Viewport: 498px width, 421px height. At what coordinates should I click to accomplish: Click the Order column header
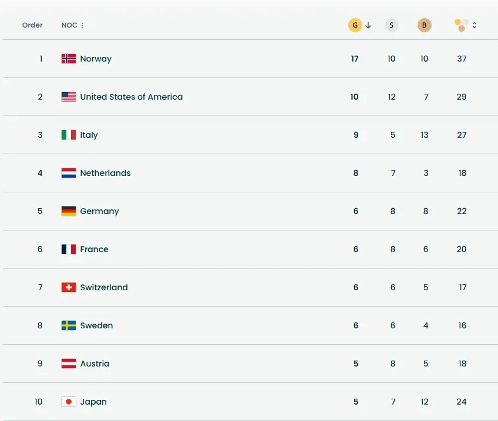pyautogui.click(x=32, y=25)
